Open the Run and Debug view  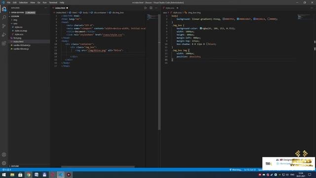point(4,35)
